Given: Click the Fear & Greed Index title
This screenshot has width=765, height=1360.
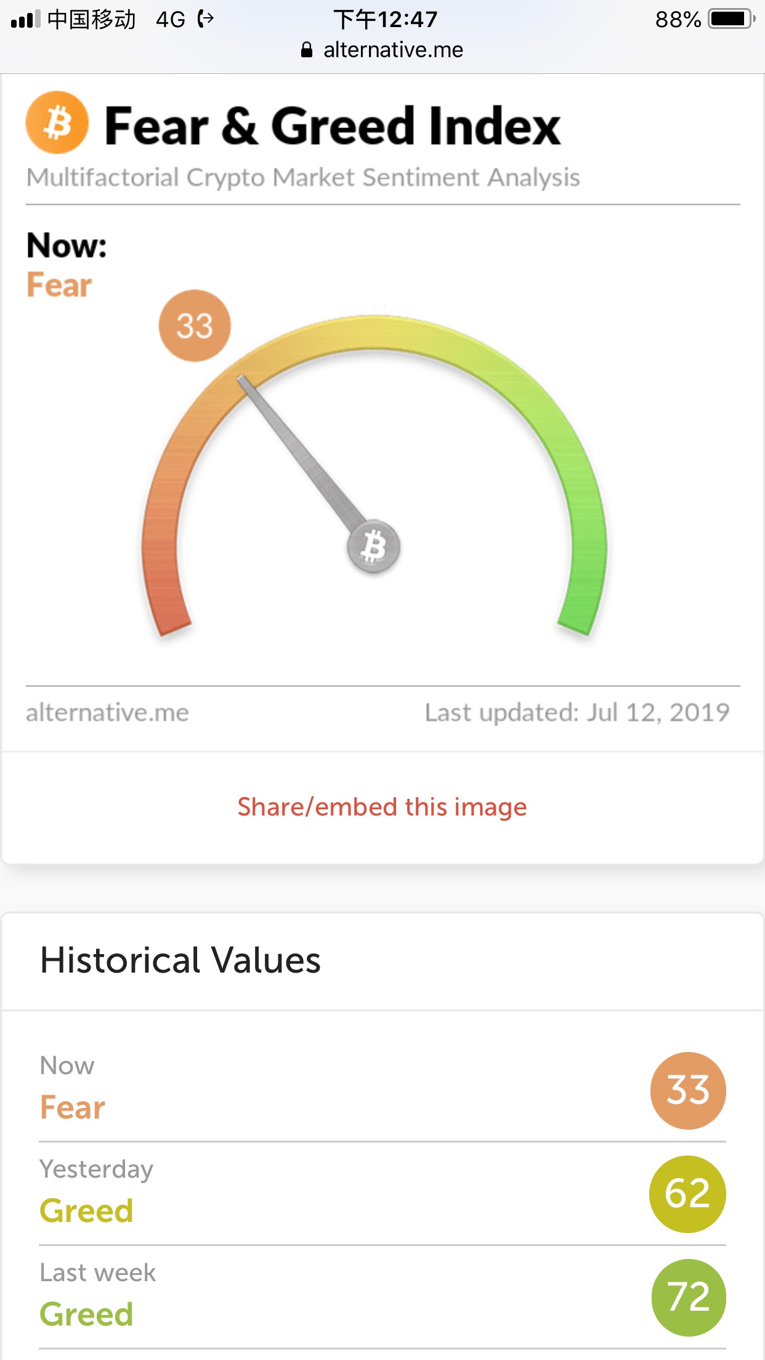Looking at the screenshot, I should coord(333,126).
